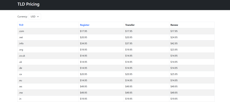The image size is (230, 102).
Task: Select the .eu TLD cell
Action: coord(48,80)
